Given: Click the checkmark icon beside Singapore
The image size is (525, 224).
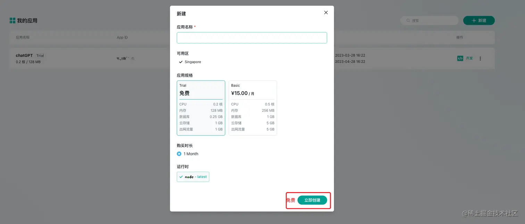Looking at the screenshot, I should [x=181, y=62].
